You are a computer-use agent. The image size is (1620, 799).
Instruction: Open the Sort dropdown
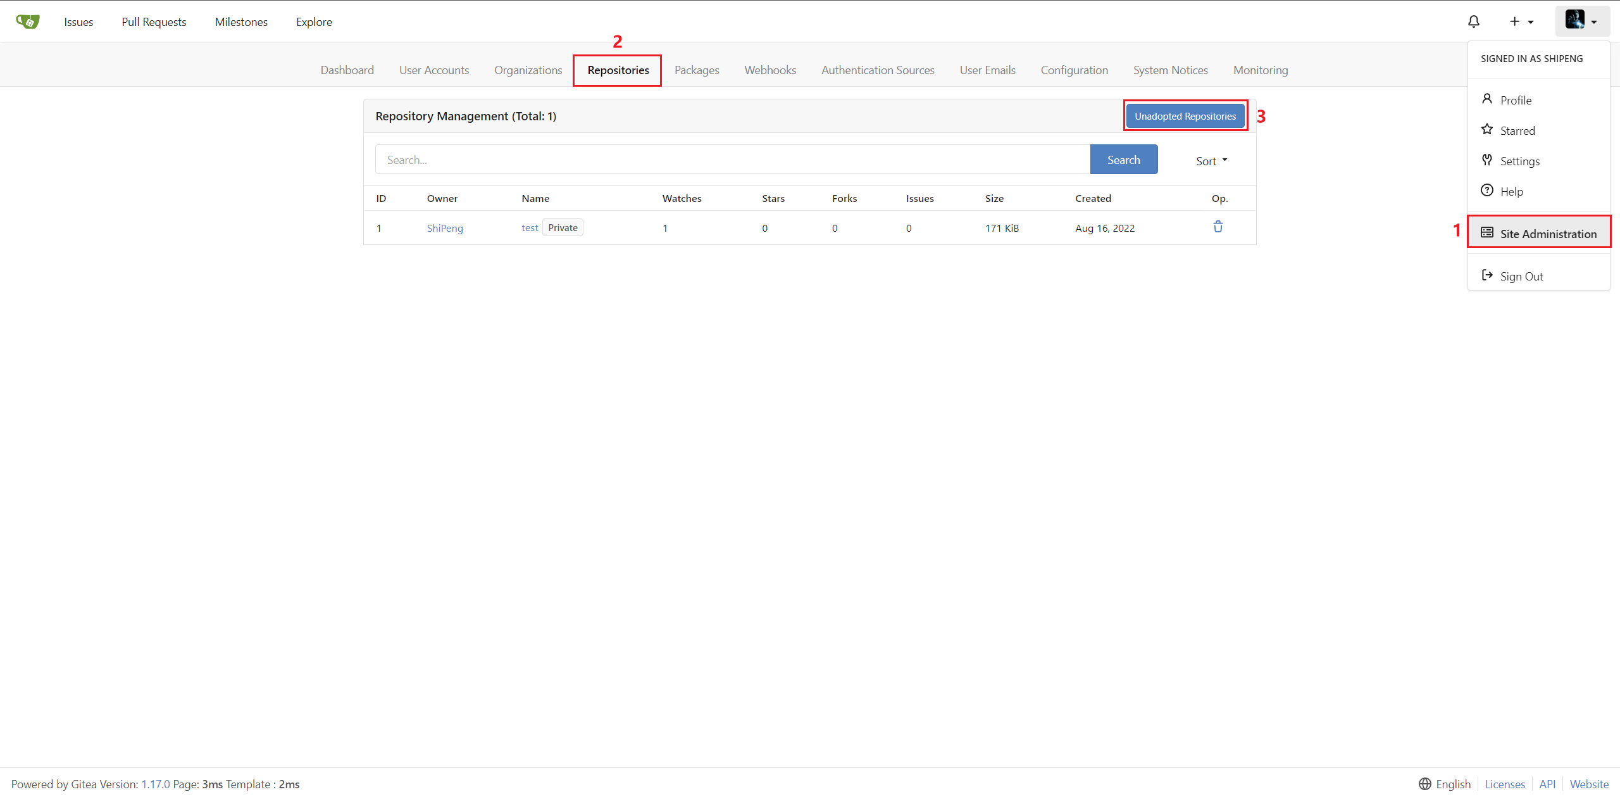[x=1211, y=161]
